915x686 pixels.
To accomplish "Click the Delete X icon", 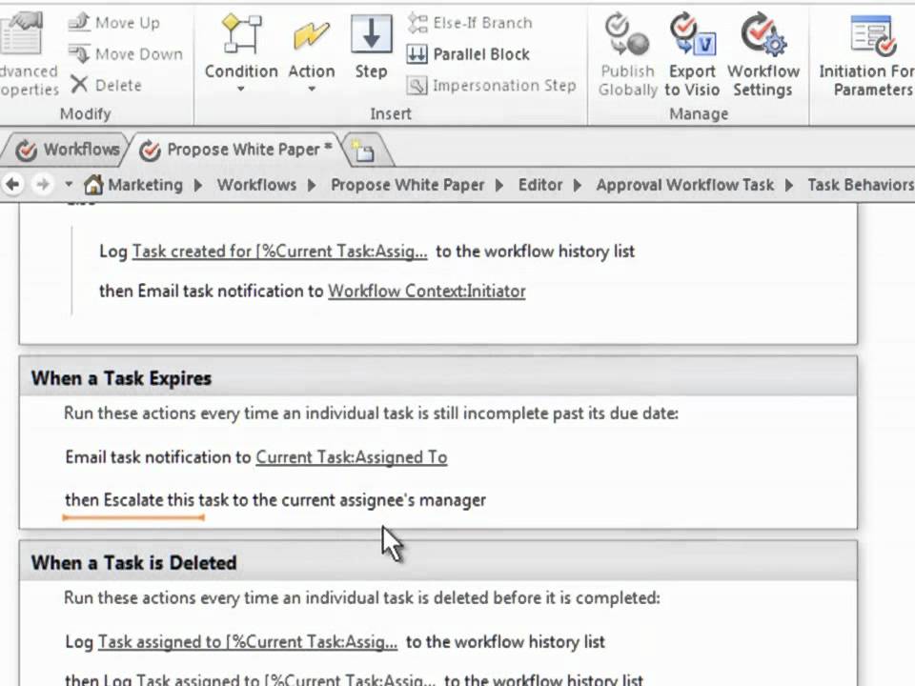I will (79, 85).
